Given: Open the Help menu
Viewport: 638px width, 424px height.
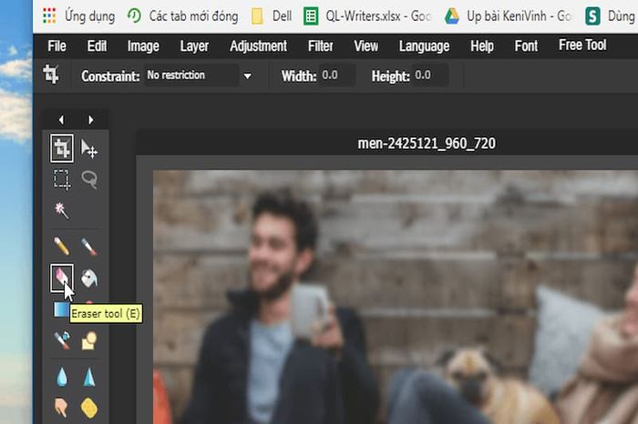Looking at the screenshot, I should tap(482, 46).
